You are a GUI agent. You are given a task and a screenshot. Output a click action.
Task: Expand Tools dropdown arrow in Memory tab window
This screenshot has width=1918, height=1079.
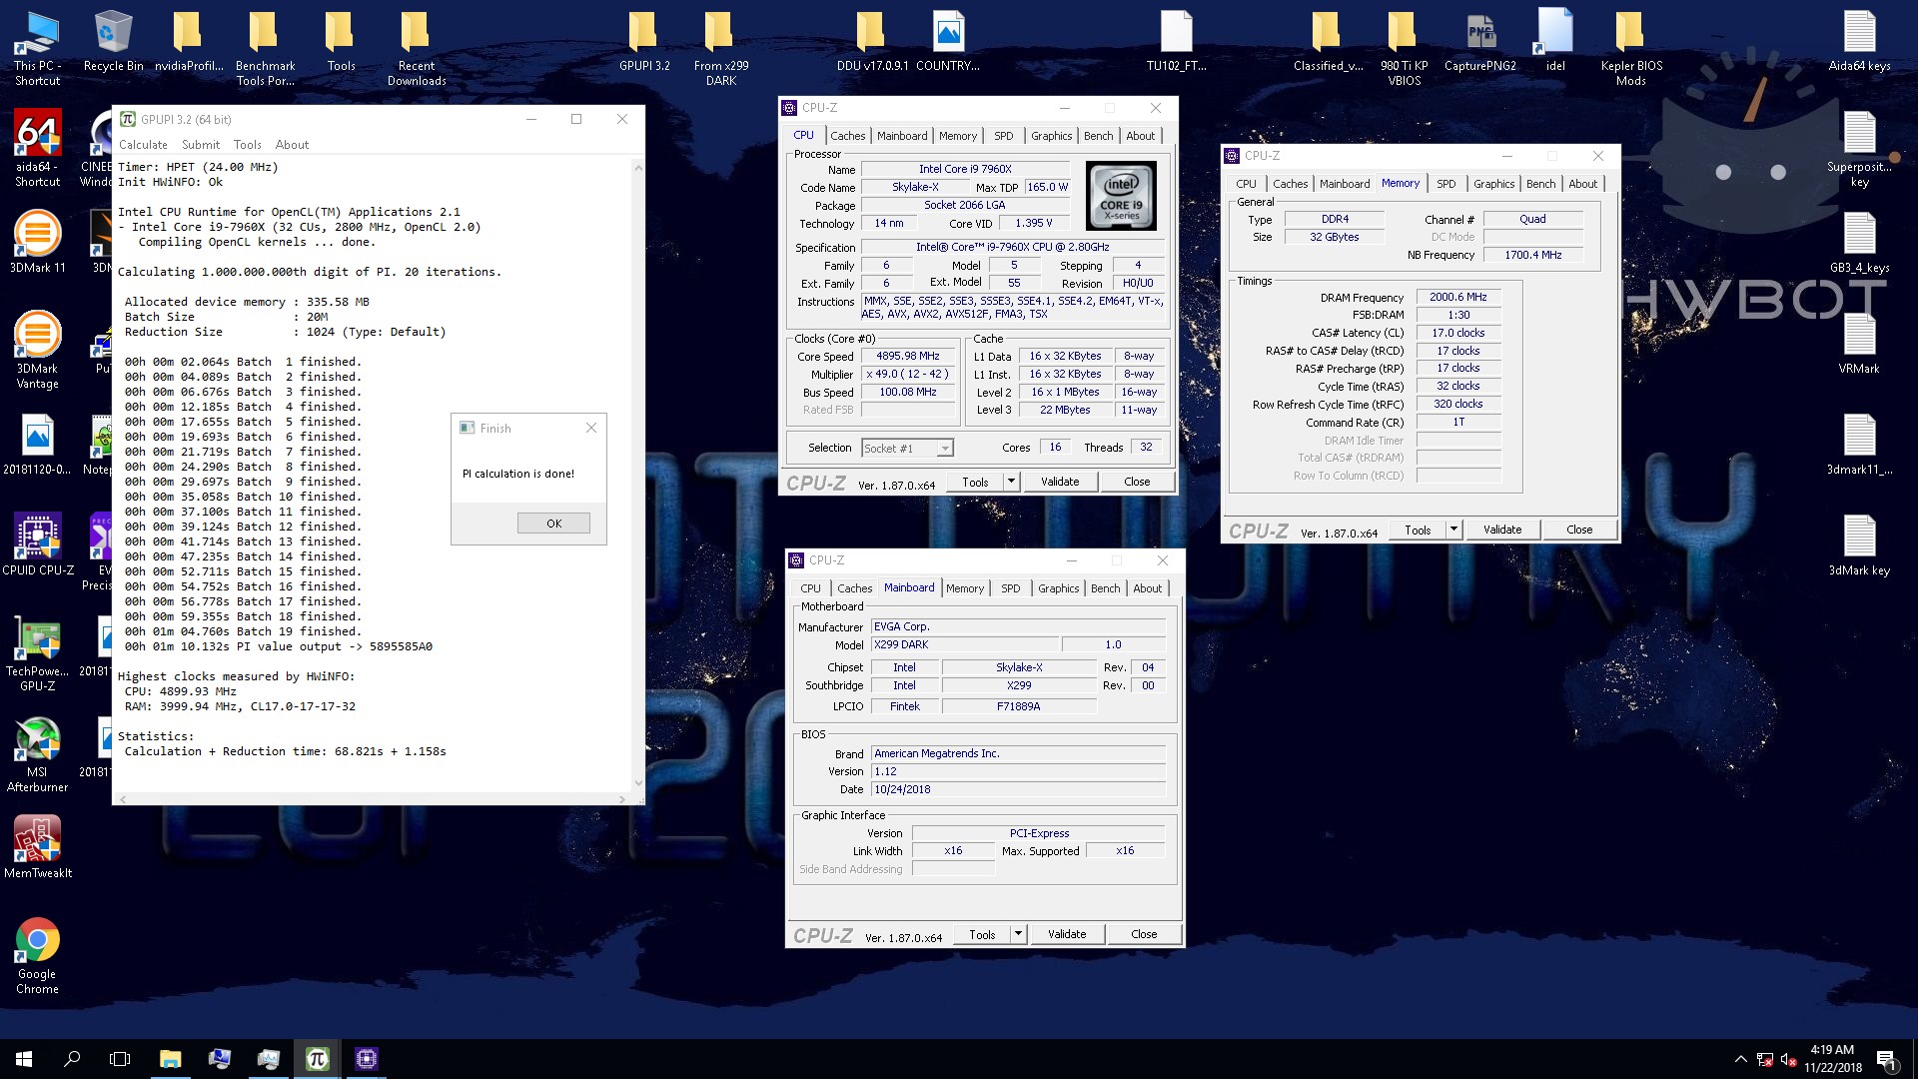coord(1453,530)
